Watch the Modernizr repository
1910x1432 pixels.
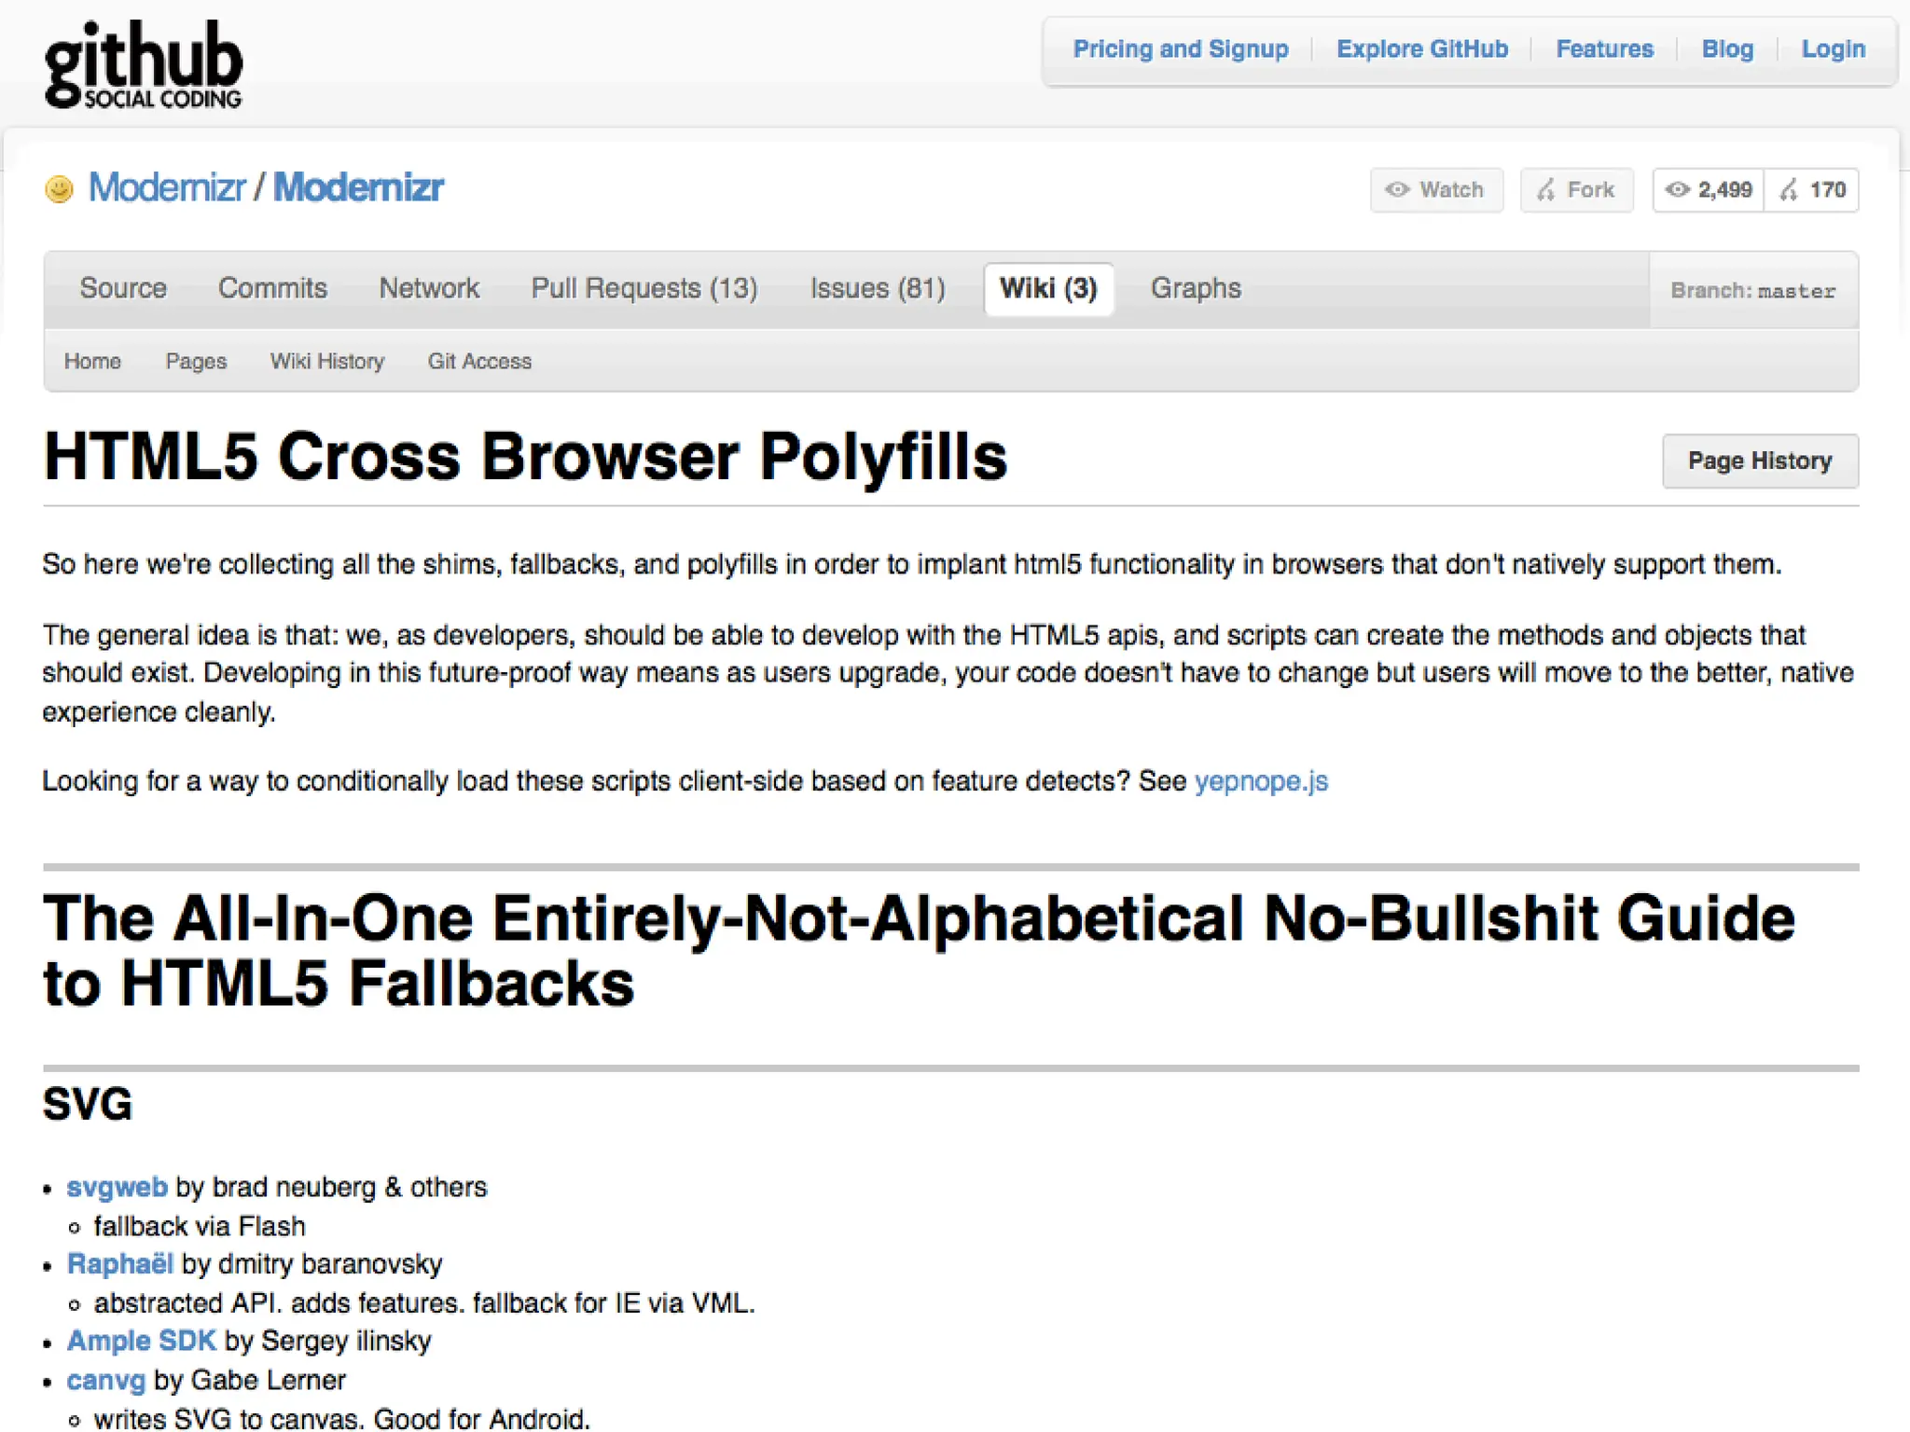[x=1435, y=190]
